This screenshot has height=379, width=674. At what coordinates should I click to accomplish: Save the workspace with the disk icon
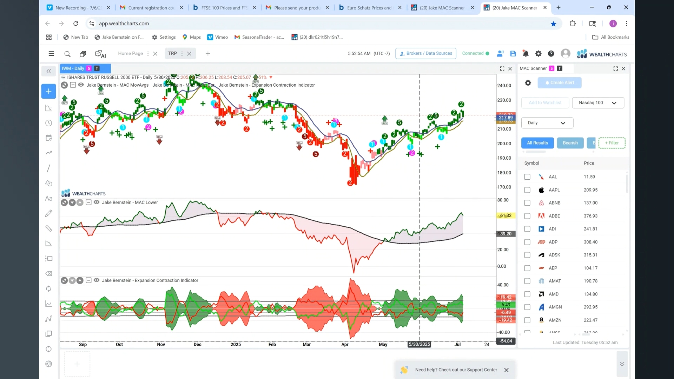513,54
